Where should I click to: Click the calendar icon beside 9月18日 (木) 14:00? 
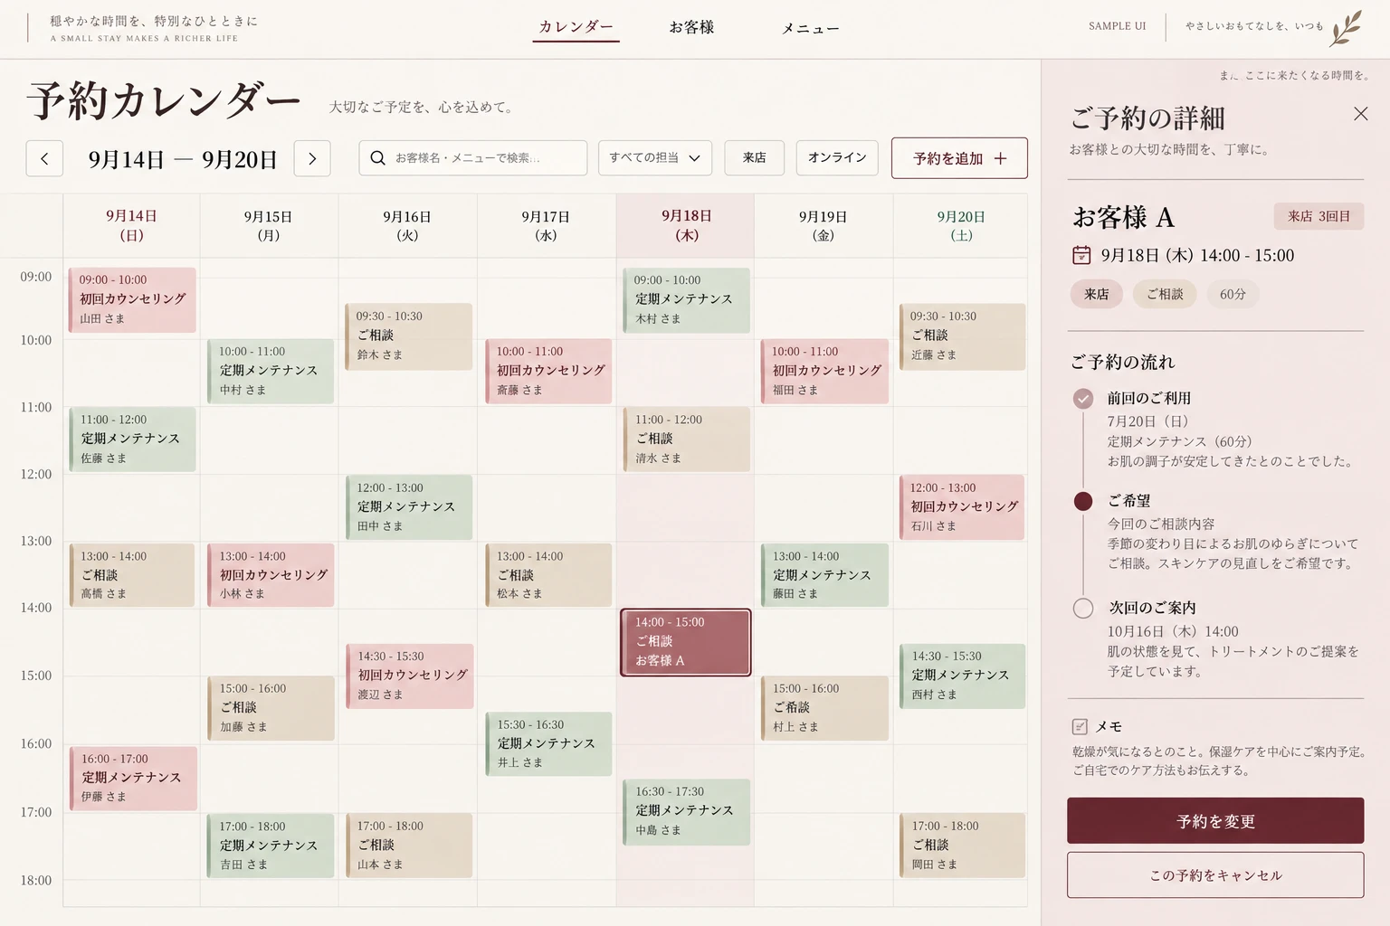coord(1081,255)
